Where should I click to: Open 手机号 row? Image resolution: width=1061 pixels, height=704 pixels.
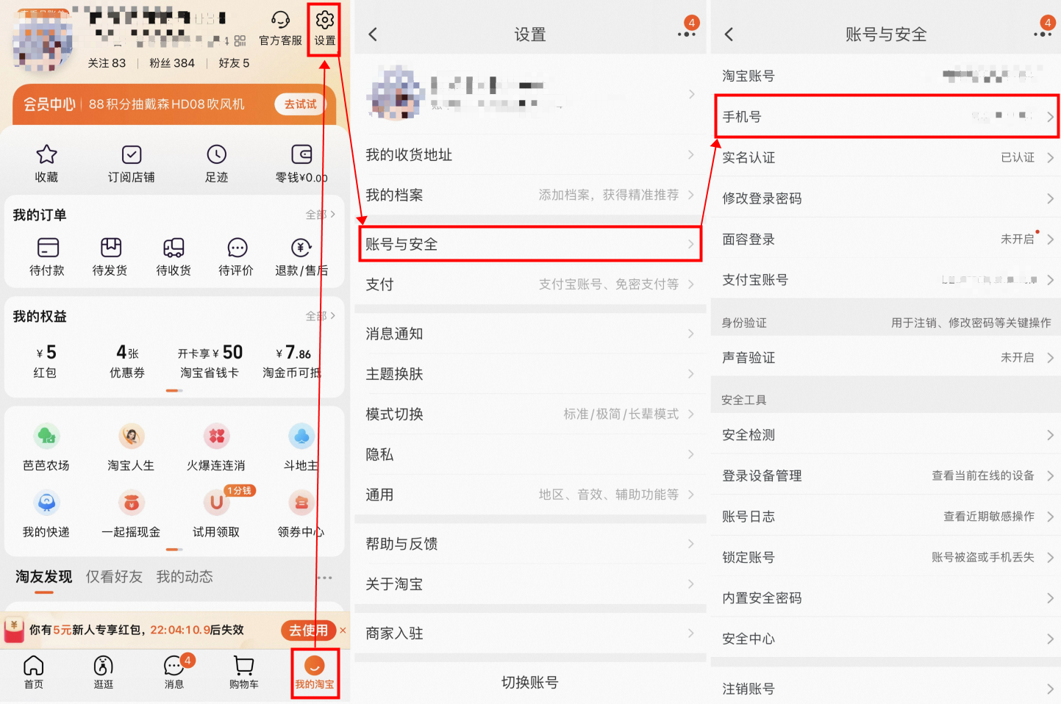click(x=886, y=116)
